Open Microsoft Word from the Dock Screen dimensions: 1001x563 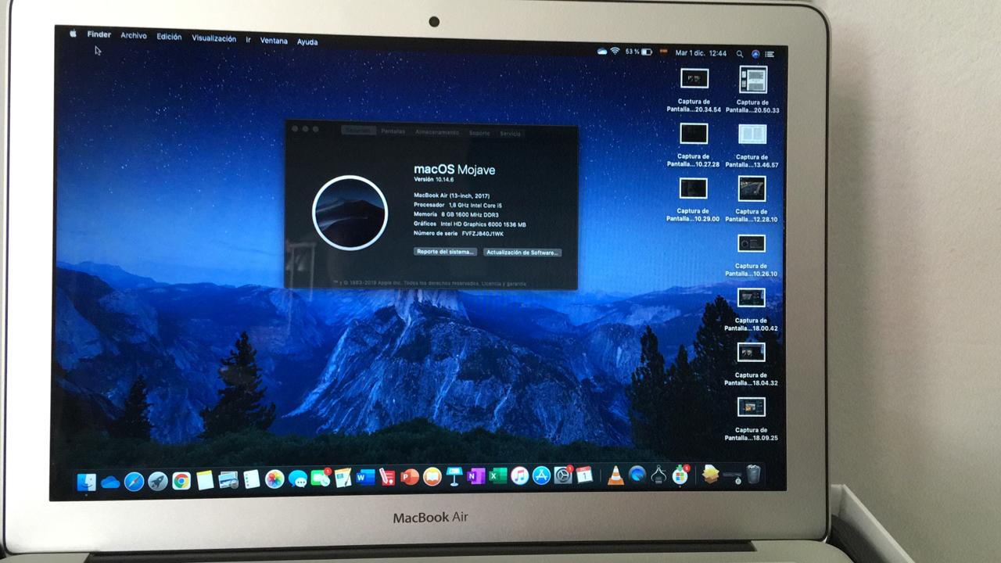(x=365, y=477)
